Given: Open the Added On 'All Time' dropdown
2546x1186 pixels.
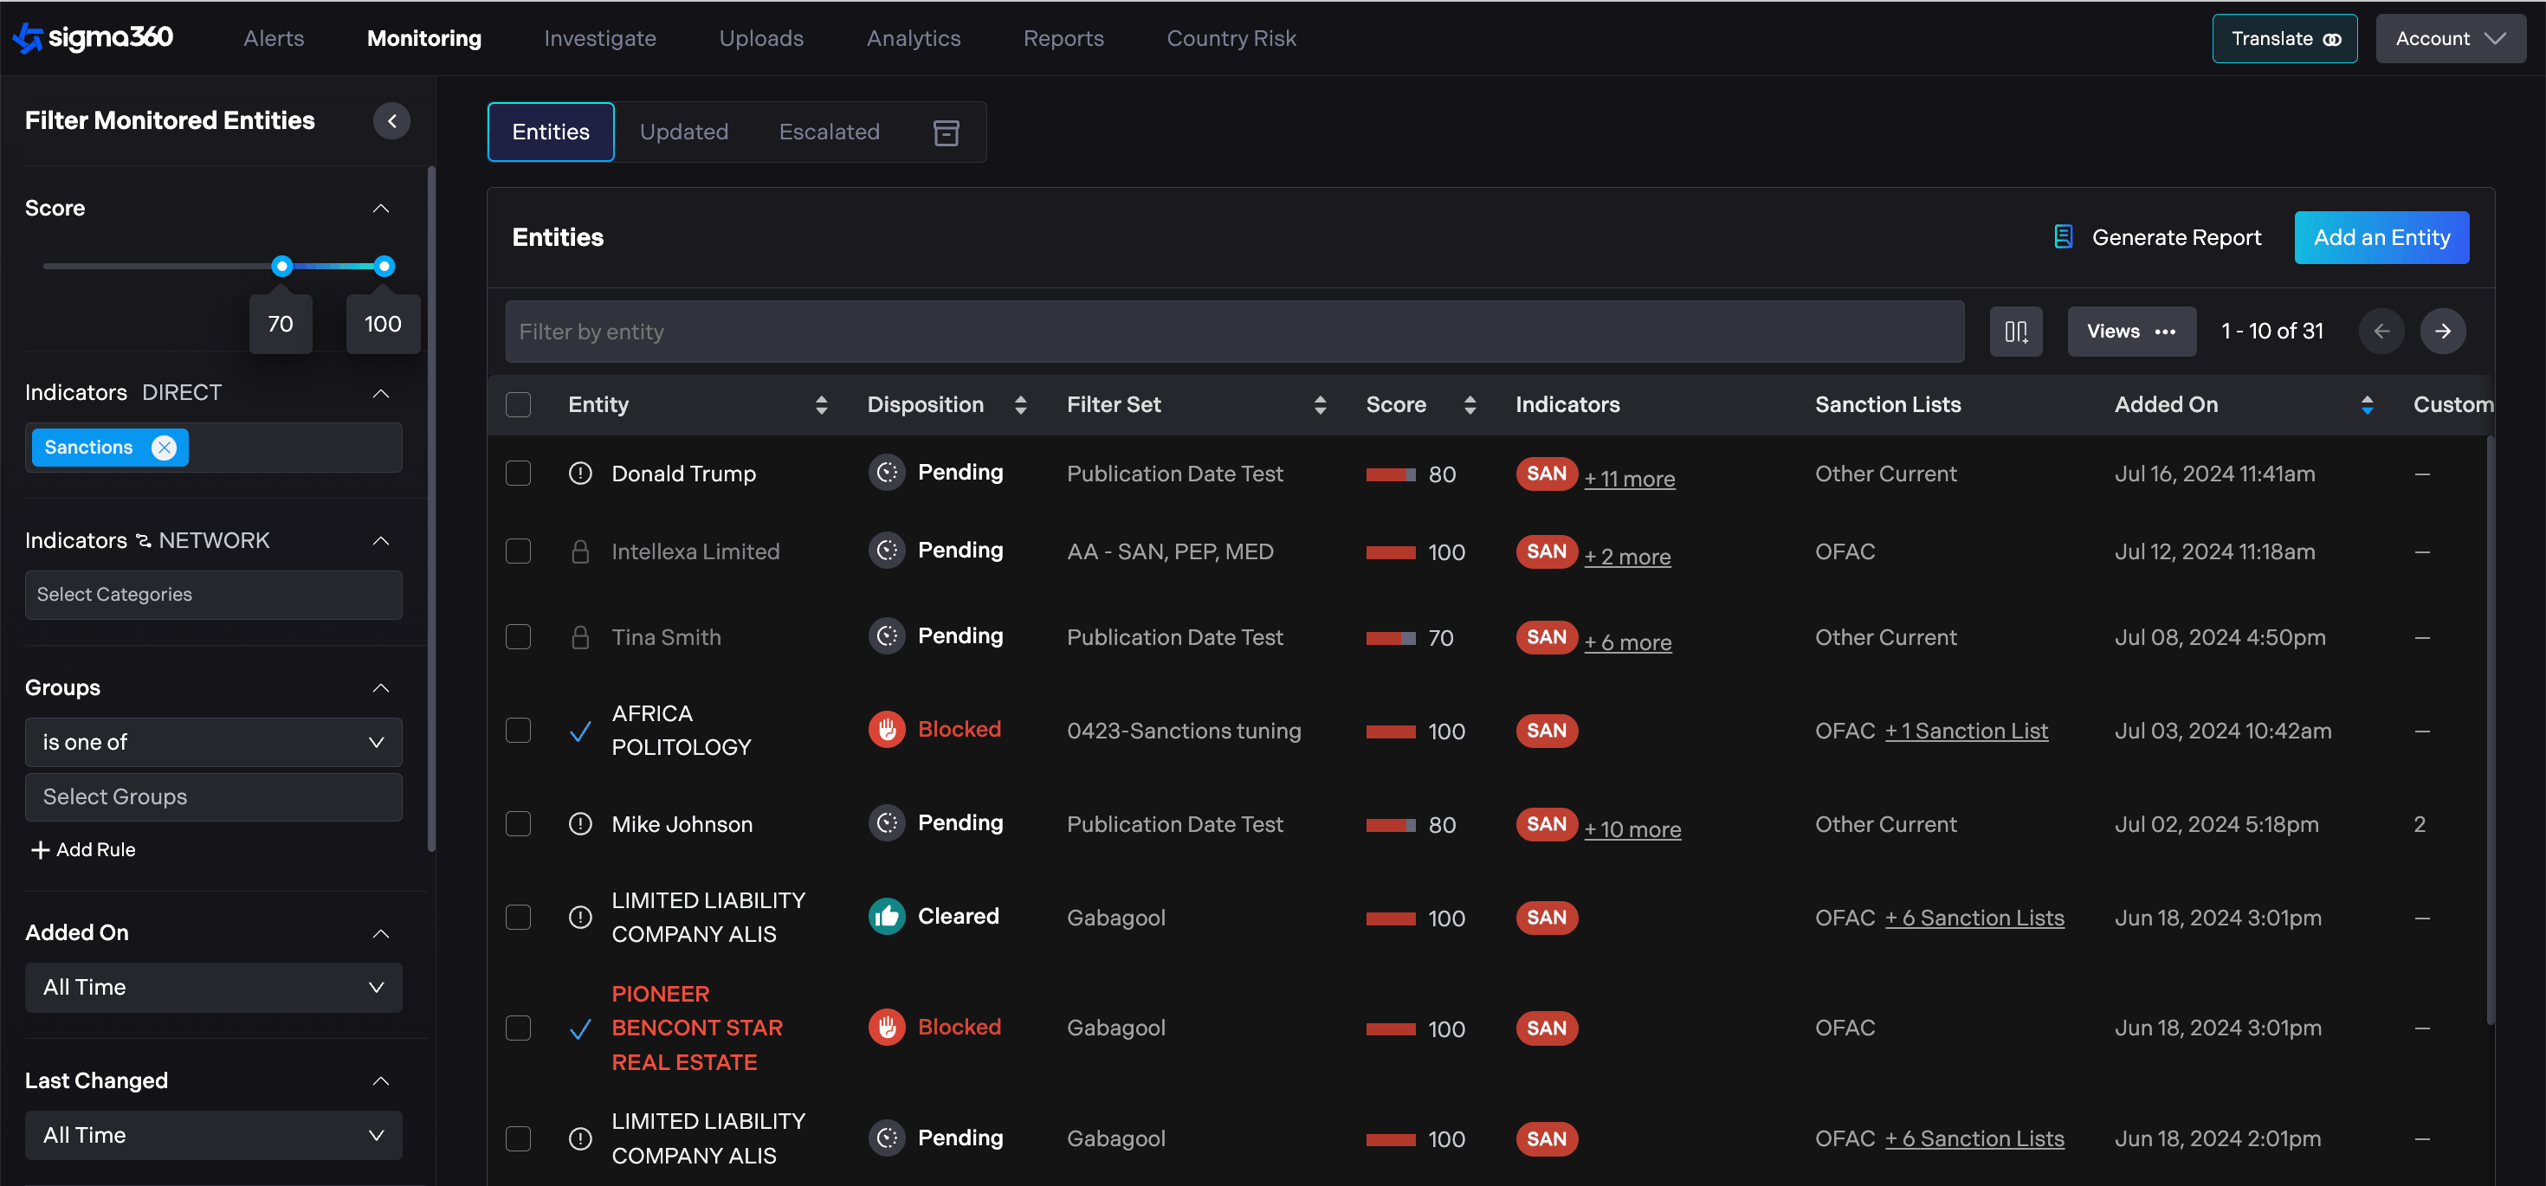Looking at the screenshot, I should tap(214, 988).
